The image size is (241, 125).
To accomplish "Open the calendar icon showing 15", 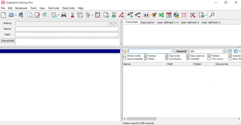I will pyautogui.click(x=169, y=15).
